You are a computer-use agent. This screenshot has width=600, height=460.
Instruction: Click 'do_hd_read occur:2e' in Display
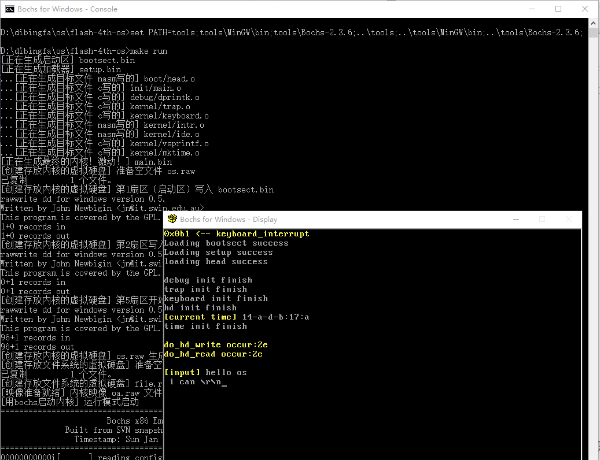(213, 354)
